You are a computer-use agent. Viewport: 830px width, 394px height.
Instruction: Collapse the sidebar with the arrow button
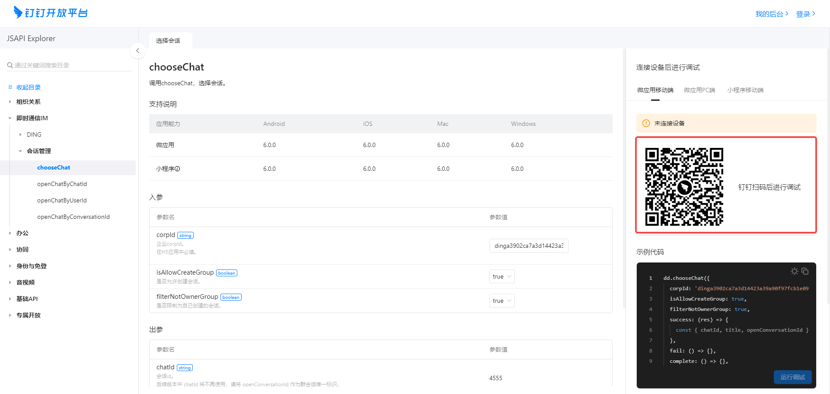[137, 51]
